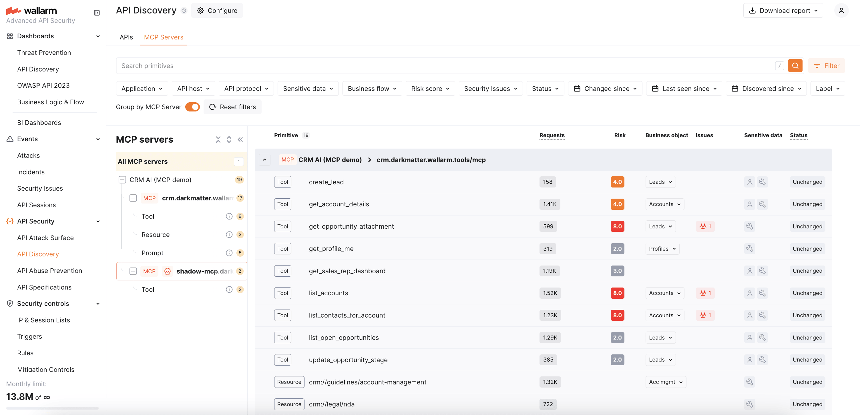This screenshot has width=860, height=415.
Task: Open the Risk score filter dropdown
Action: click(430, 89)
